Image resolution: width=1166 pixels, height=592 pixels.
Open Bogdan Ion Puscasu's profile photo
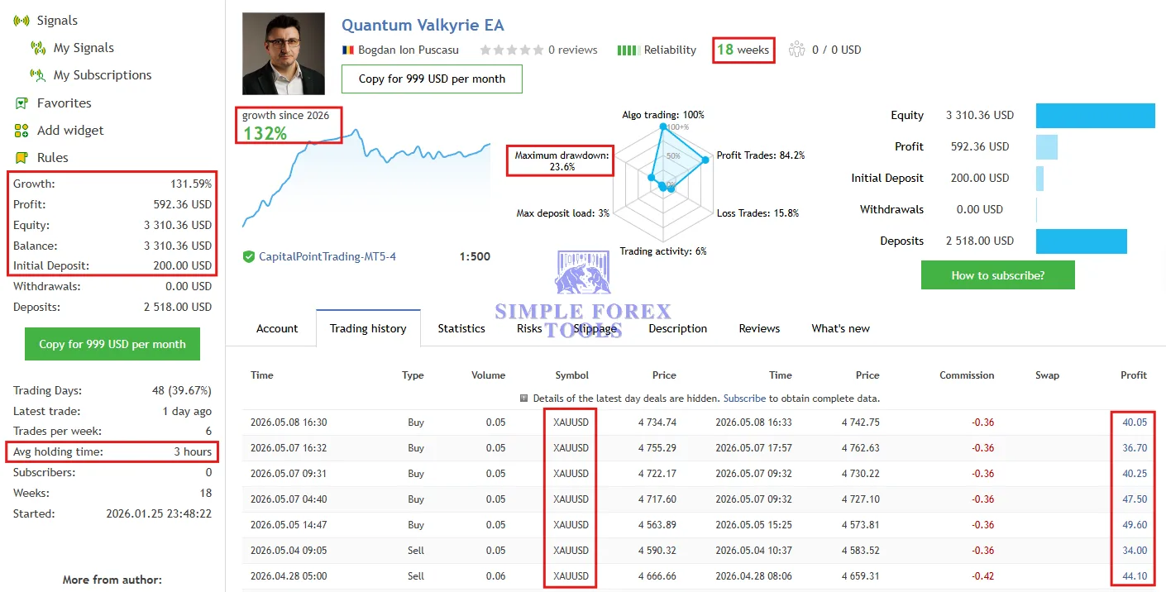click(x=284, y=54)
